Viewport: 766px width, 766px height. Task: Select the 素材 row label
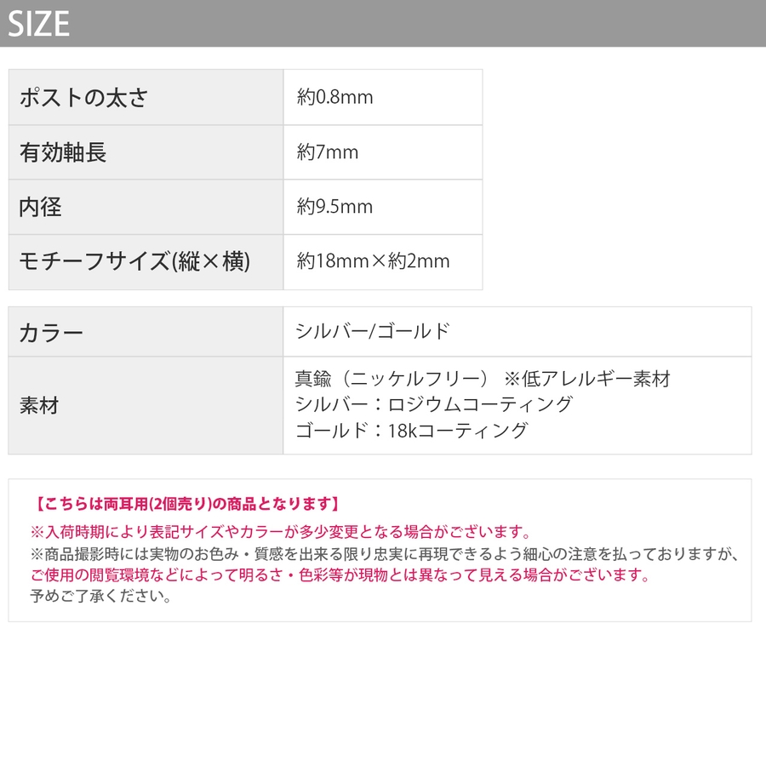(x=39, y=405)
